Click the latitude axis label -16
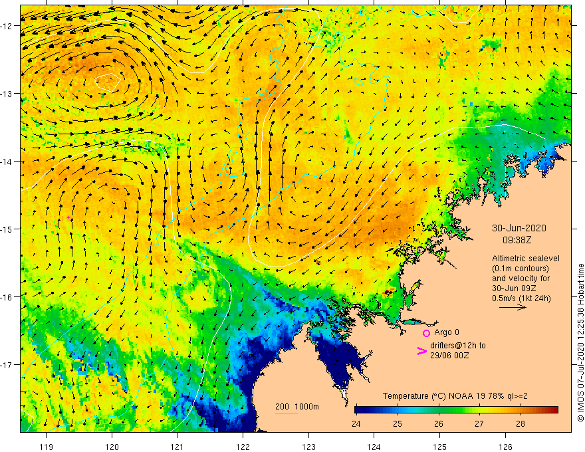585x452 pixels. [x=7, y=297]
